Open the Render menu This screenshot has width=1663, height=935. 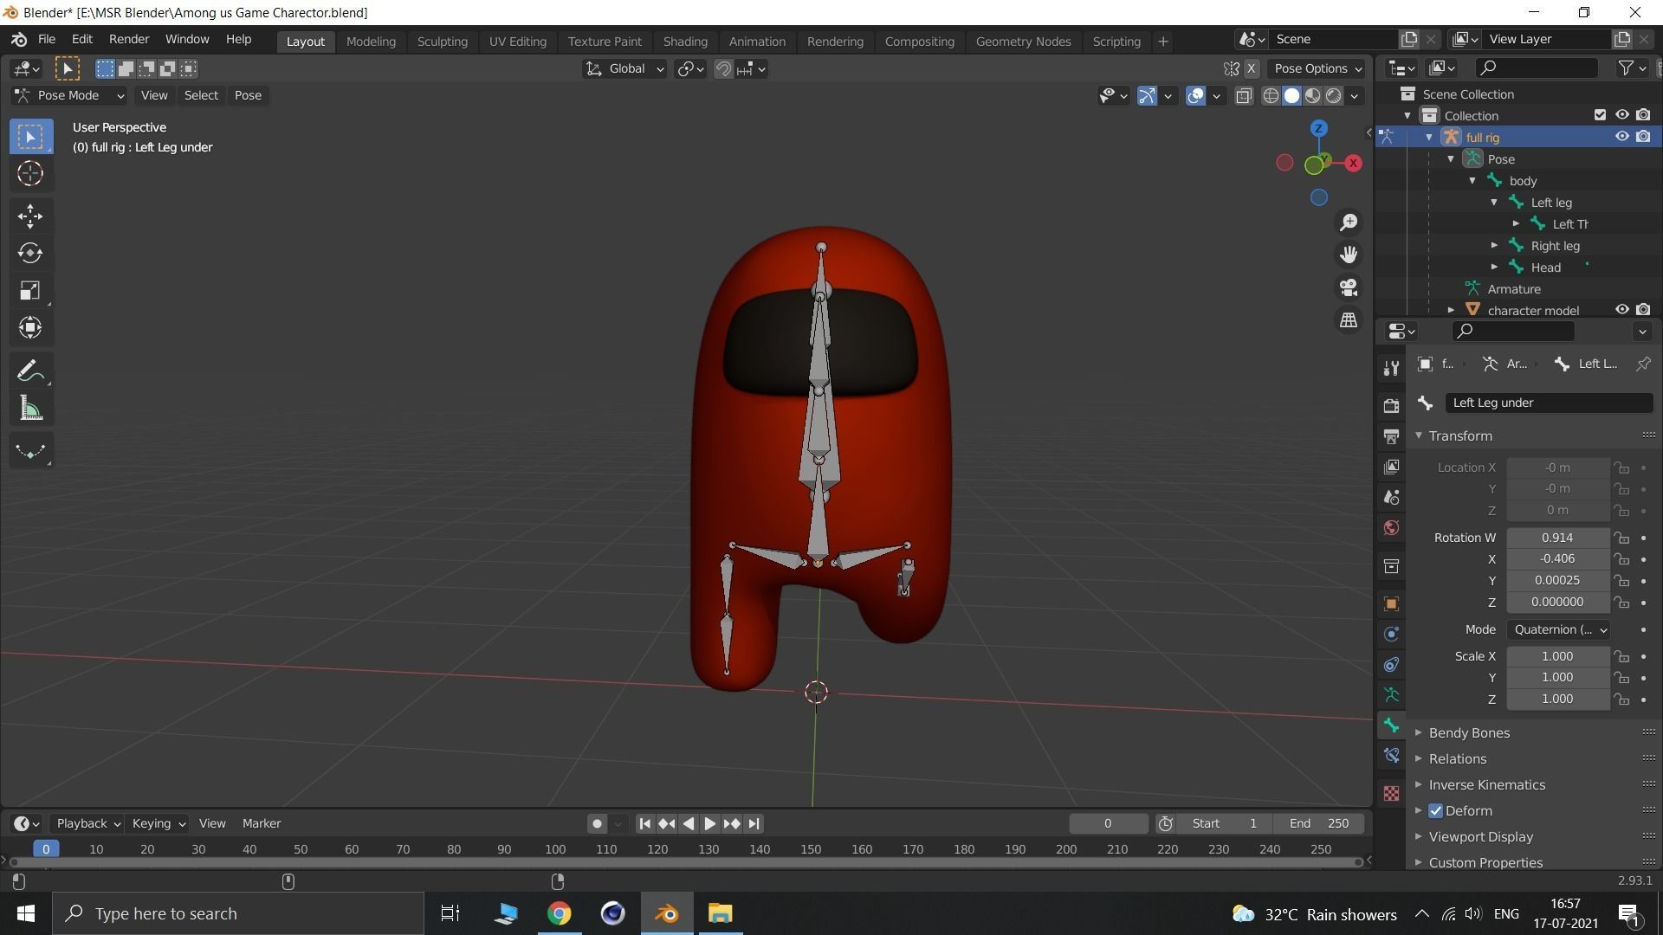click(x=129, y=40)
